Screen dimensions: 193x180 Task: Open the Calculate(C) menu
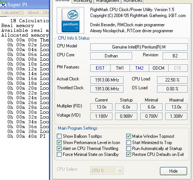(13, 13)
